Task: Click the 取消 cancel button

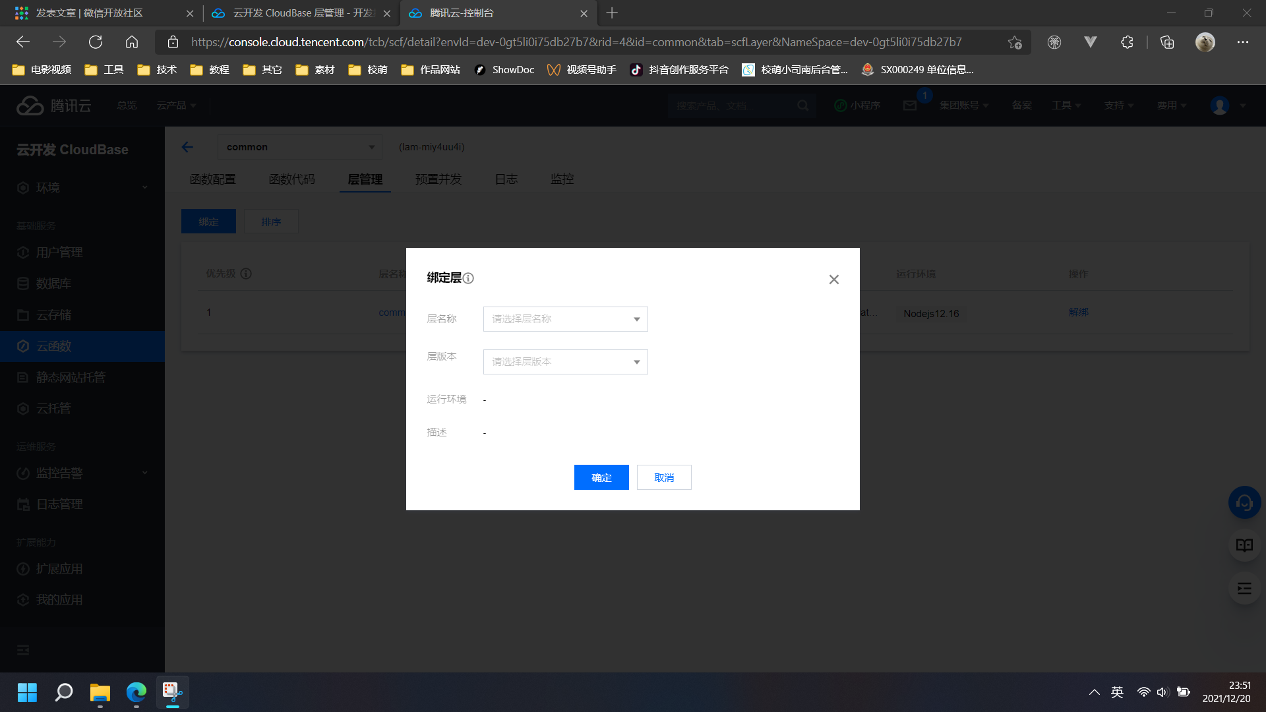Action: click(663, 477)
